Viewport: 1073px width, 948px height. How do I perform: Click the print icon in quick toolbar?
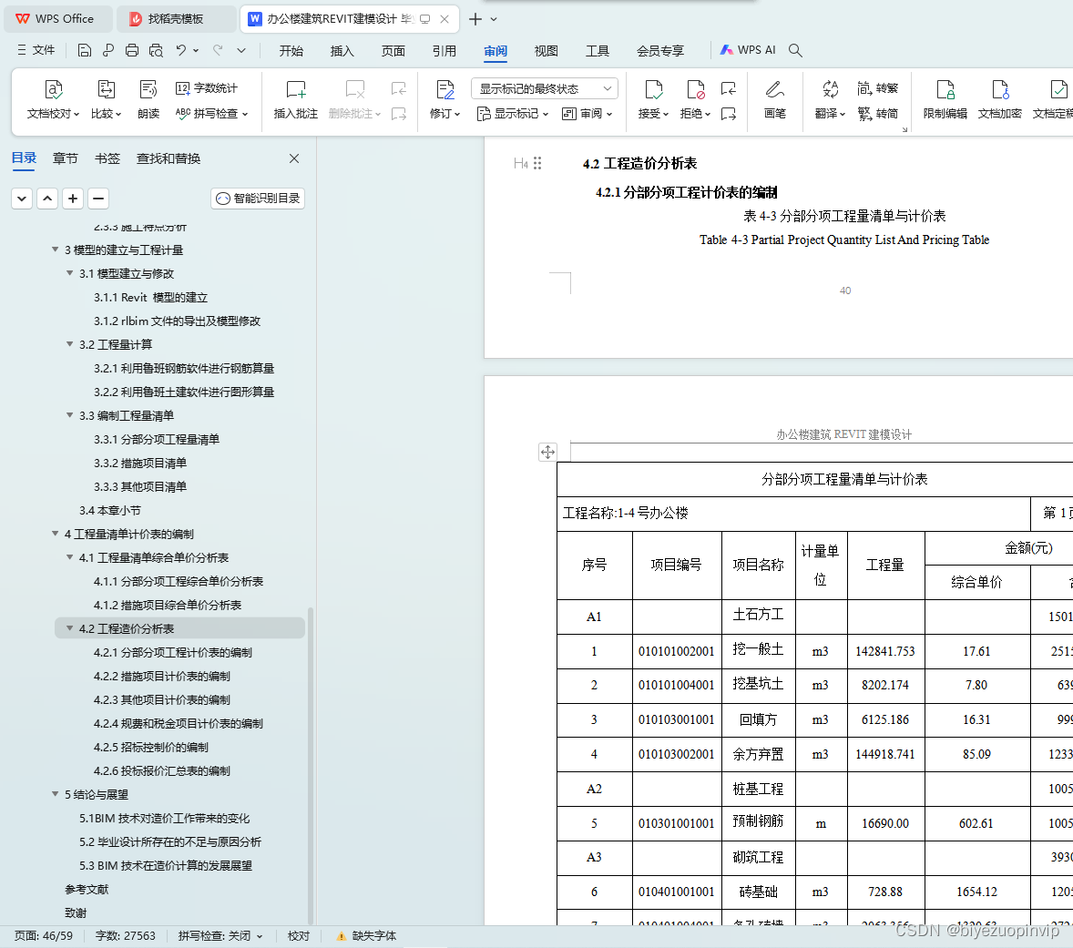[132, 50]
